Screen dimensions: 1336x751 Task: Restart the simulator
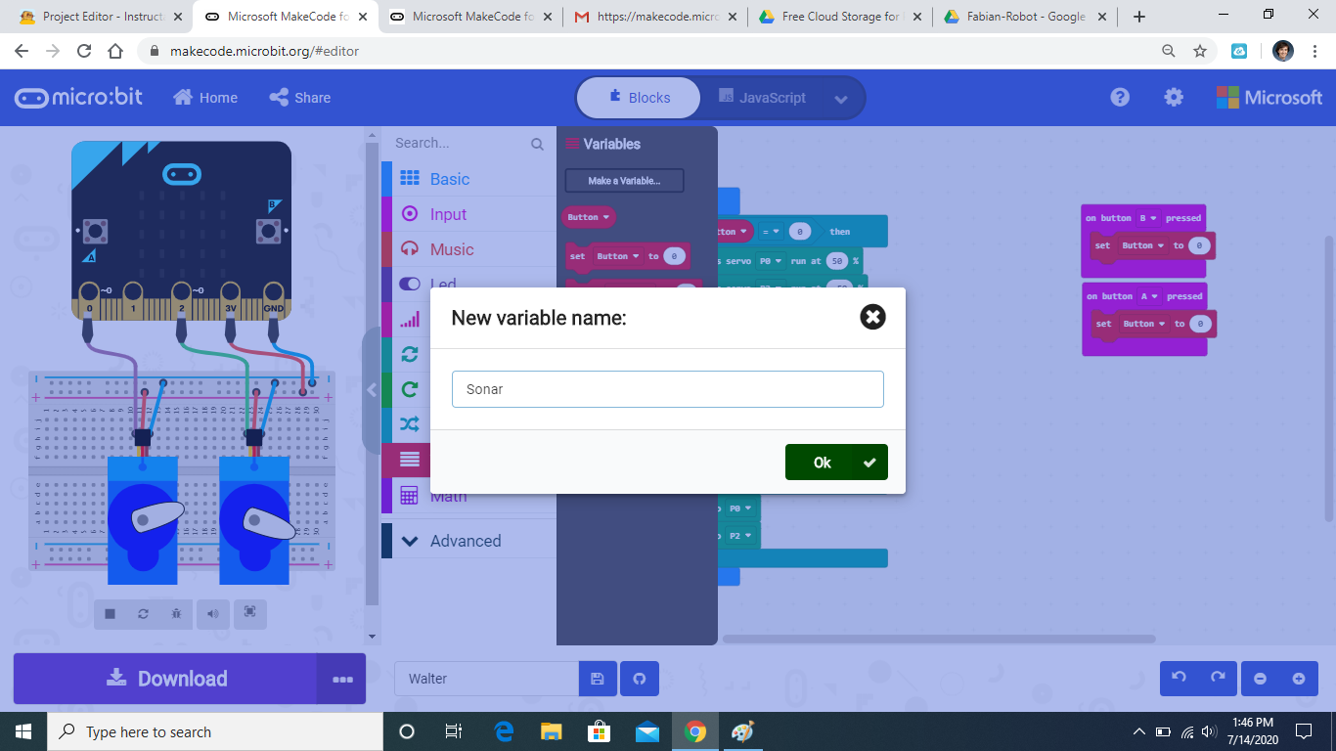(x=144, y=613)
